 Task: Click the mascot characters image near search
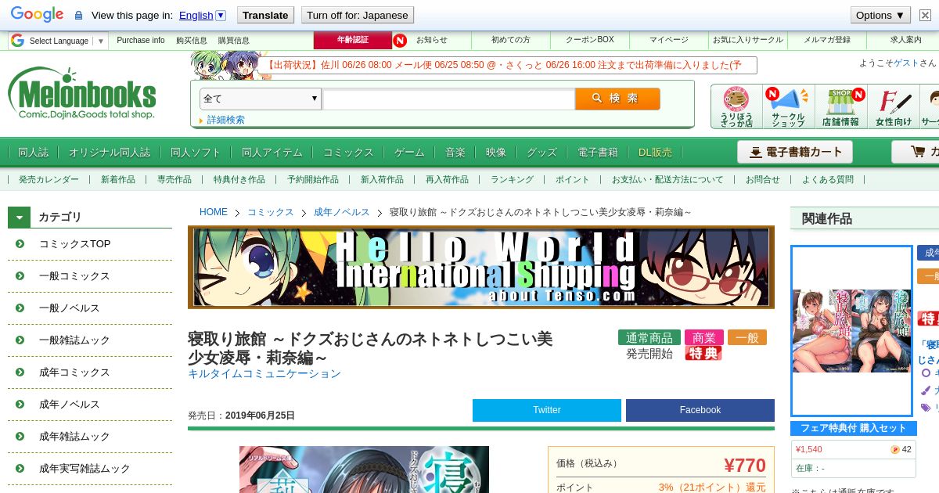pos(230,65)
